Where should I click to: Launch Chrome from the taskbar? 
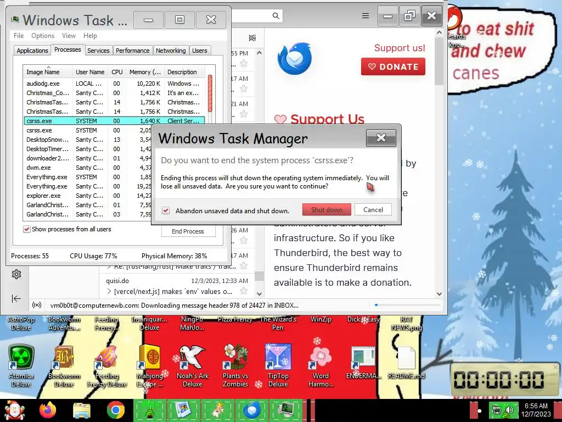click(115, 410)
